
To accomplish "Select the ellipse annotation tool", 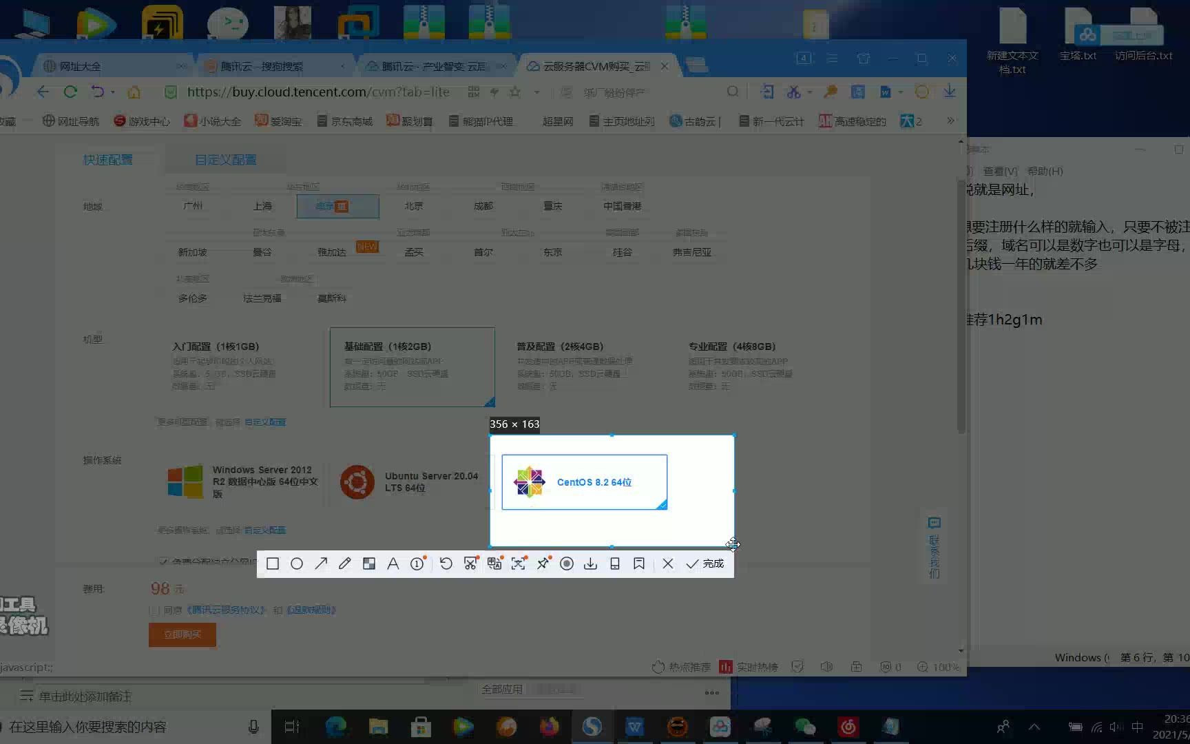I will click(297, 564).
